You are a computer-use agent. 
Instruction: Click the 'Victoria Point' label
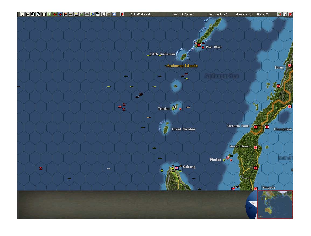238,126
